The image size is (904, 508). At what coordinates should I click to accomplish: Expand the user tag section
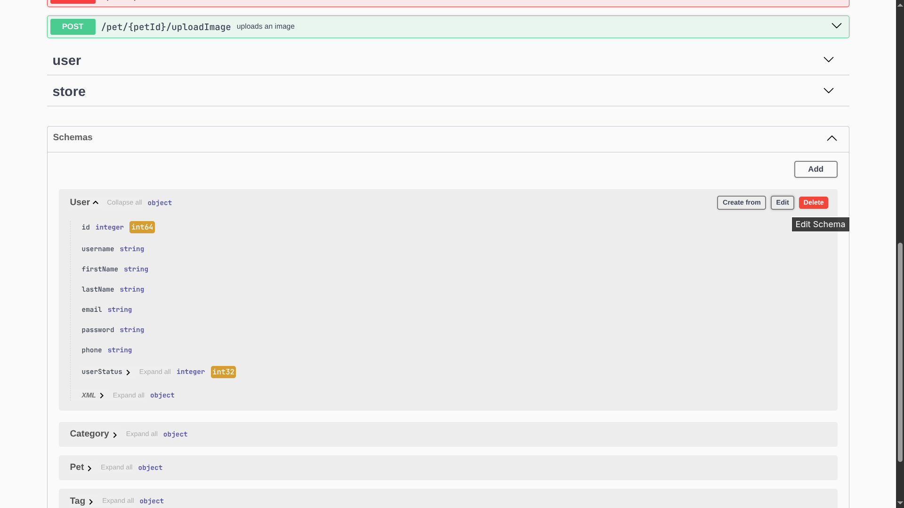[x=828, y=60]
